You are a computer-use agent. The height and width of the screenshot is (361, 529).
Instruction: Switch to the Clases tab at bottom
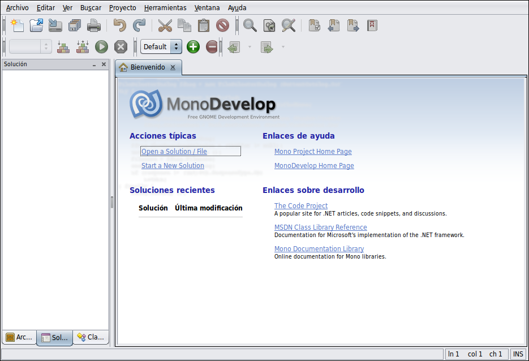tap(91, 337)
